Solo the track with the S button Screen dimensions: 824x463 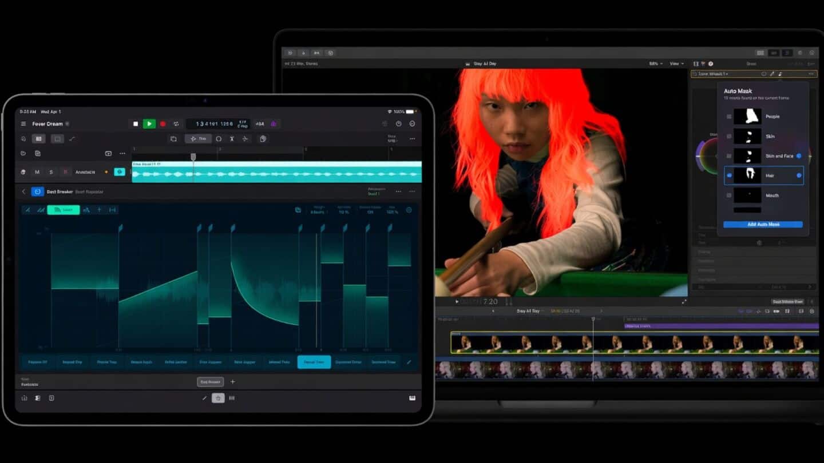[51, 172]
